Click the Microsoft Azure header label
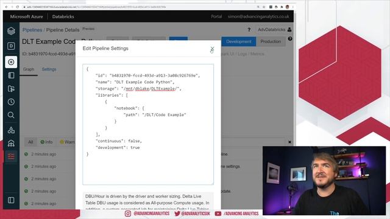390x219 pixels. pyautogui.click(x=26, y=16)
